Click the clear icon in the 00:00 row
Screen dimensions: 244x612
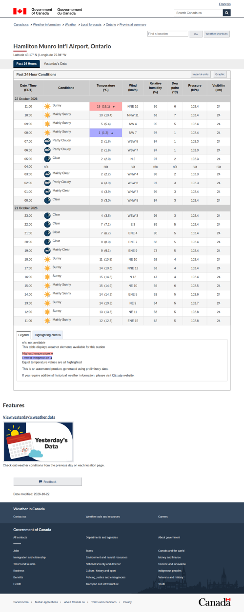coord(47,200)
